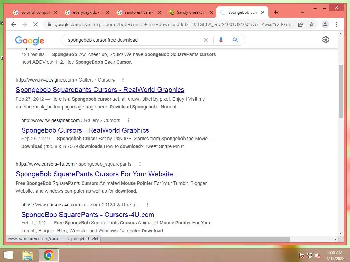Open the Windows Start button

click(x=8, y=255)
